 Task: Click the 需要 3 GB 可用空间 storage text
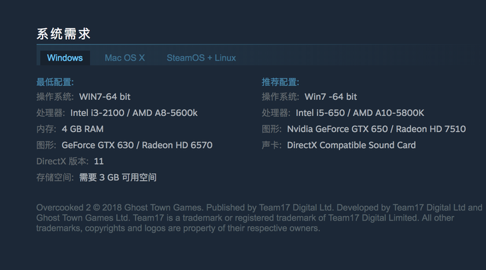118,177
